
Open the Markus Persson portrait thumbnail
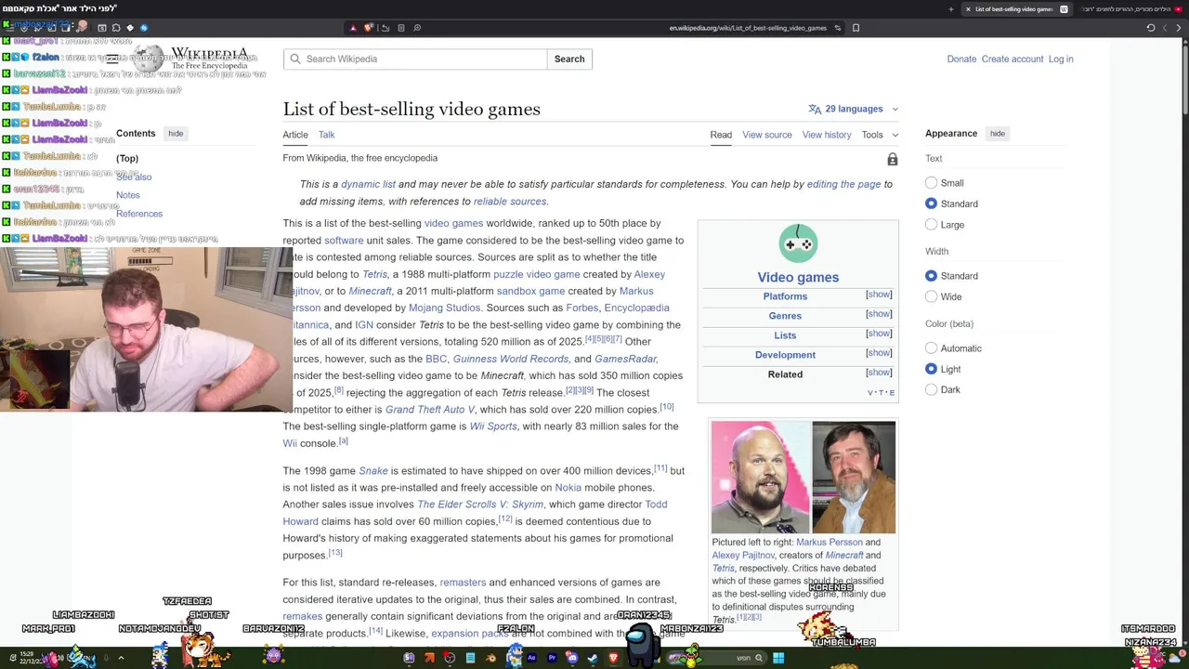tap(761, 478)
